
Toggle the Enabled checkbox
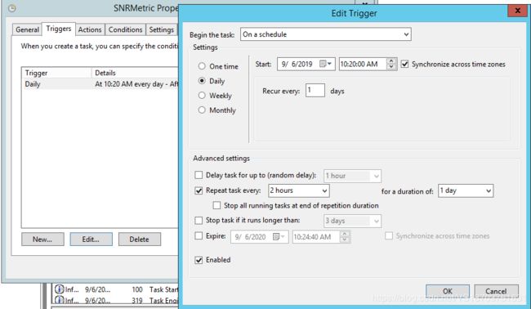199,260
